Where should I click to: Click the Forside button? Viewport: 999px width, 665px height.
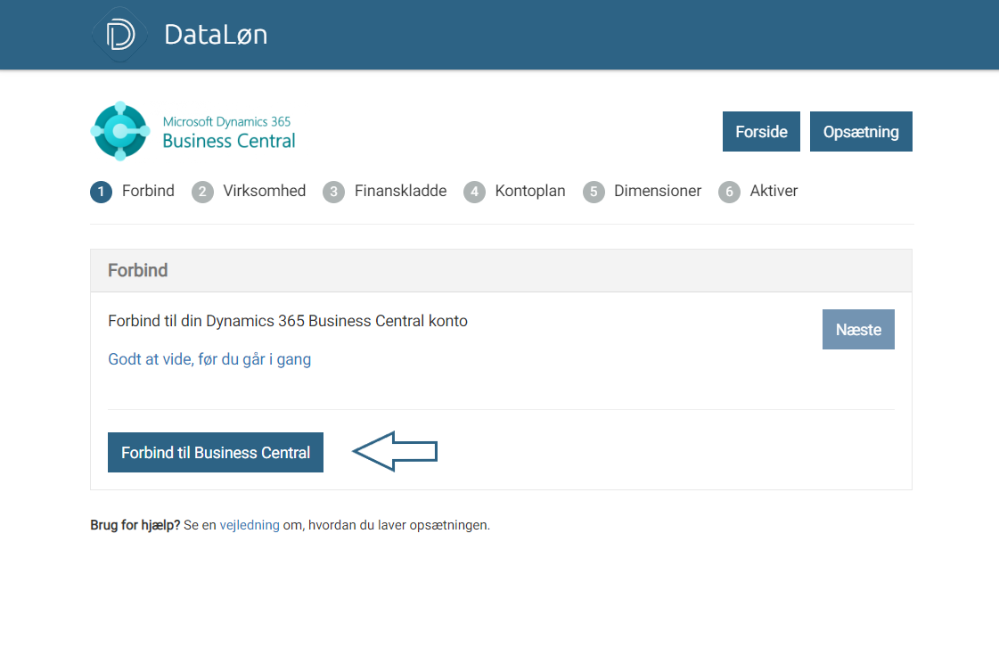761,131
